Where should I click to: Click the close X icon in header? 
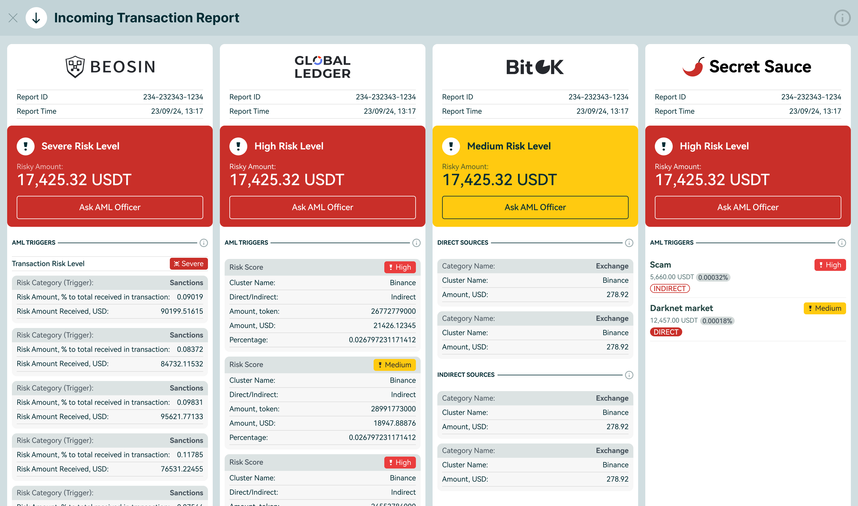13,18
